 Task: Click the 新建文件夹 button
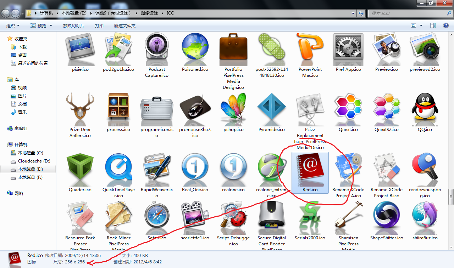click(125, 26)
